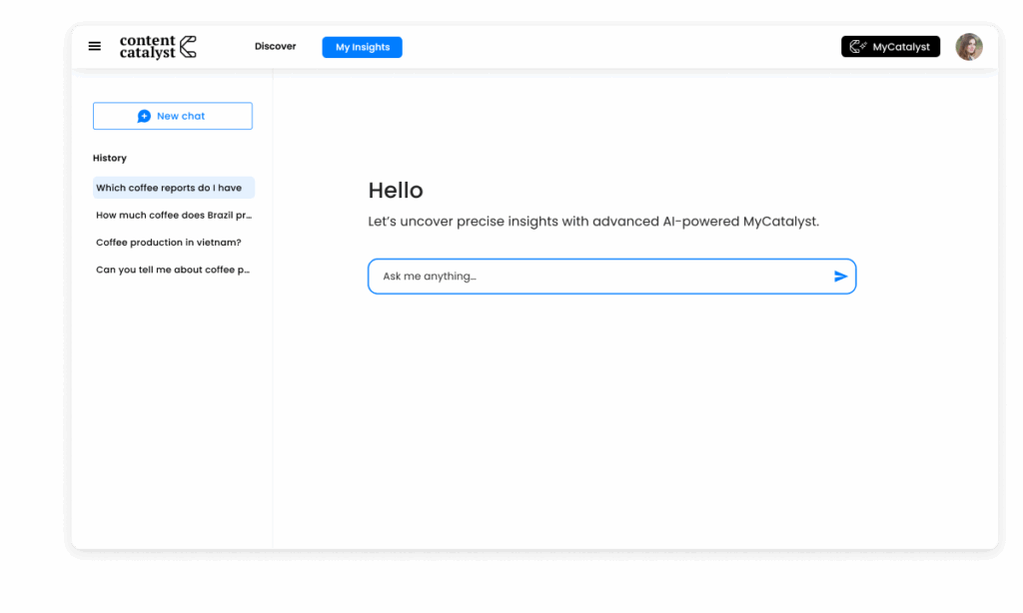Click the sparkle icon inside MyCatalyst button
Viewport: 1023px width, 613px height.
857,47
